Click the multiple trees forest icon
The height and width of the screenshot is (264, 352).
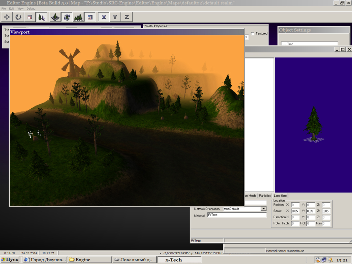tap(78, 17)
